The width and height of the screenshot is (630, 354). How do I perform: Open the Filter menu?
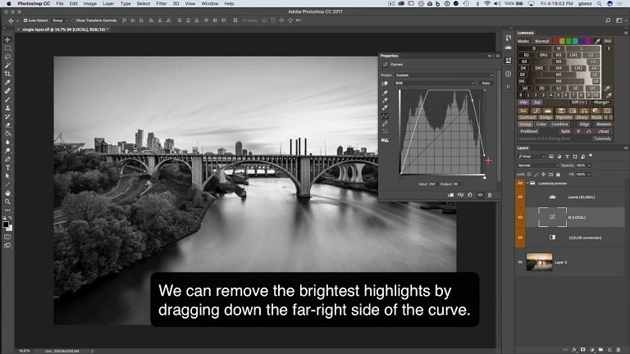click(161, 3)
